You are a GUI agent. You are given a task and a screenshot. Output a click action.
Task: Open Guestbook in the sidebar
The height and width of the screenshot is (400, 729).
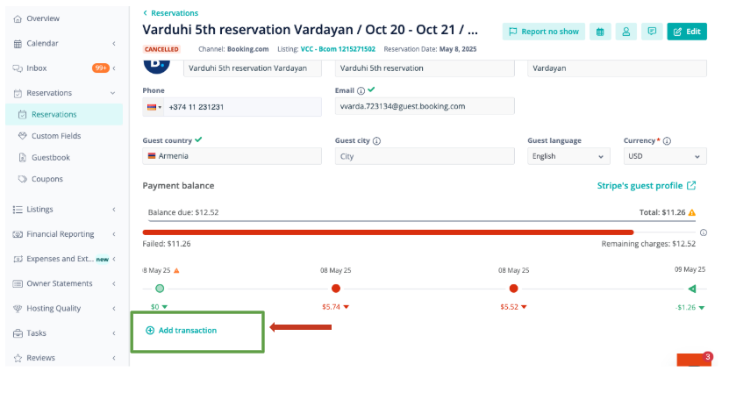pyautogui.click(x=51, y=158)
